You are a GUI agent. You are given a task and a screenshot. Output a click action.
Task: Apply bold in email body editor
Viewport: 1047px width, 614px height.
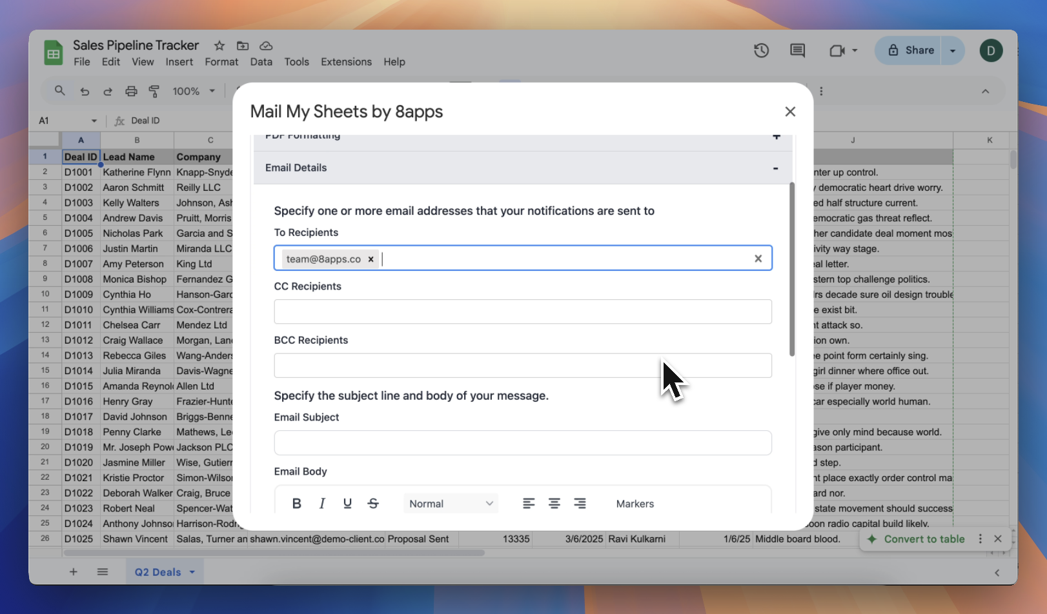coord(297,504)
